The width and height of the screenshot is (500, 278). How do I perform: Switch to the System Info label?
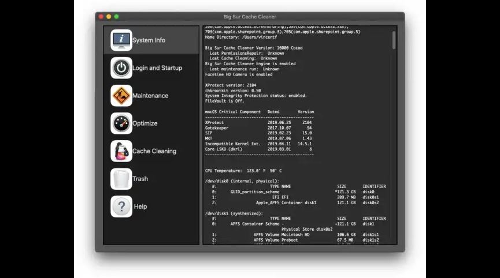pyautogui.click(x=149, y=40)
